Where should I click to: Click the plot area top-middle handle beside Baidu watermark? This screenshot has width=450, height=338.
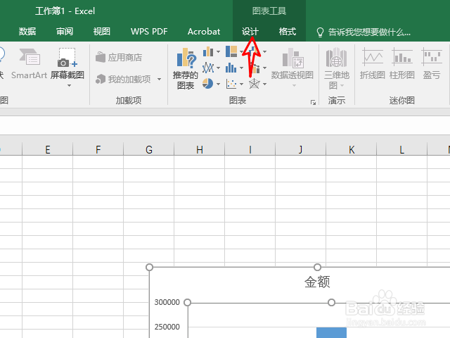point(331,302)
